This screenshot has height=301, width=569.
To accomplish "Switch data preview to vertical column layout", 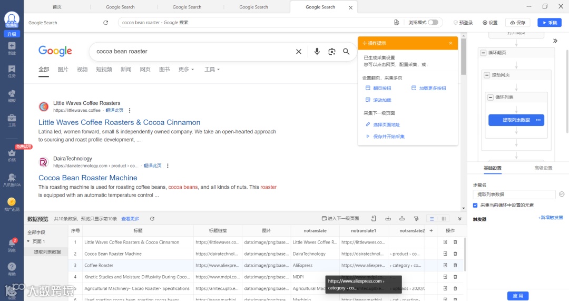I will click(x=444, y=219).
